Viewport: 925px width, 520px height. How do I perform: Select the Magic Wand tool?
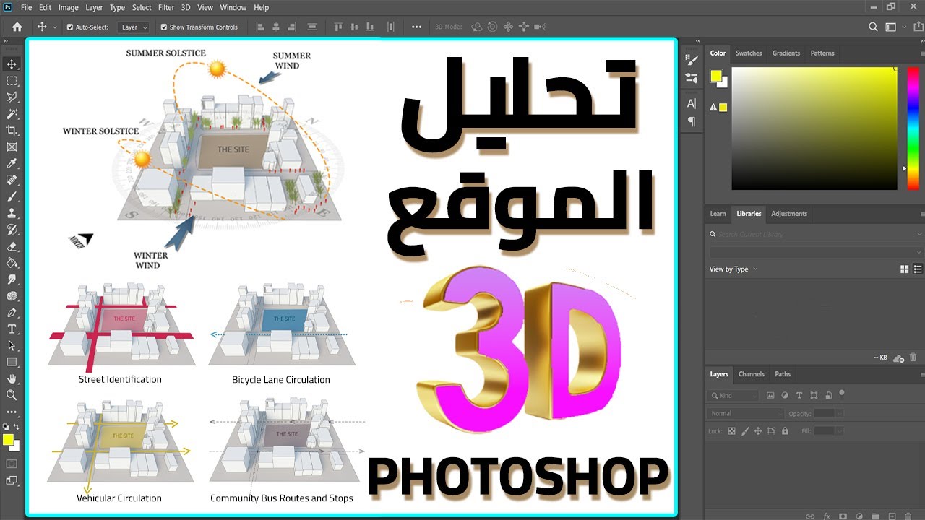tap(12, 114)
